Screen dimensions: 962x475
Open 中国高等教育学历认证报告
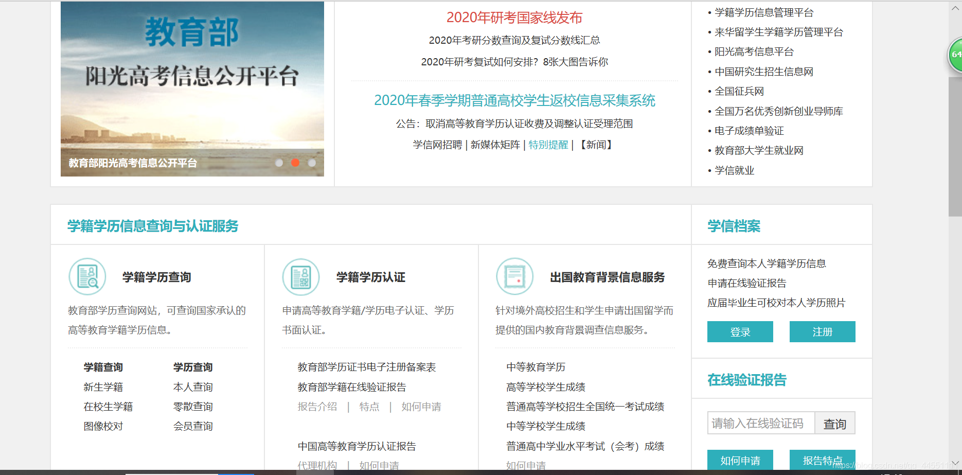pos(357,446)
